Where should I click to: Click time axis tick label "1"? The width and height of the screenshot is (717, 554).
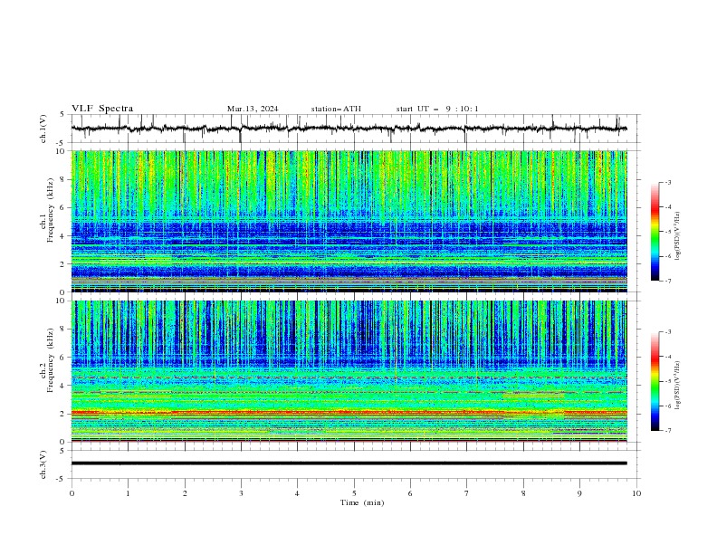[x=128, y=493]
